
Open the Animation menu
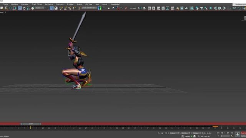click(x=25, y=4)
